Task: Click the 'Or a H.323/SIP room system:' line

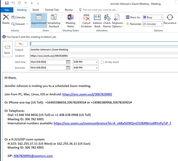Action: click(25, 139)
